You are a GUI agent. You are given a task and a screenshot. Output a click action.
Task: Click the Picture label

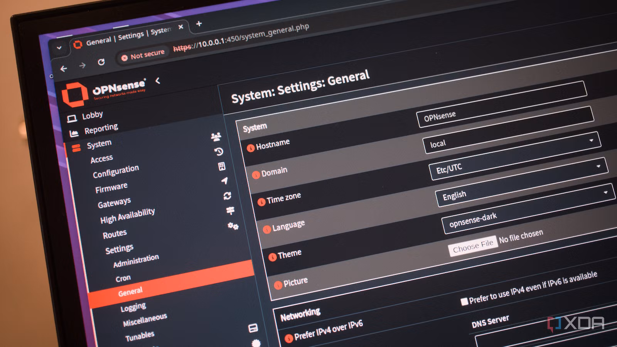pyautogui.click(x=295, y=282)
